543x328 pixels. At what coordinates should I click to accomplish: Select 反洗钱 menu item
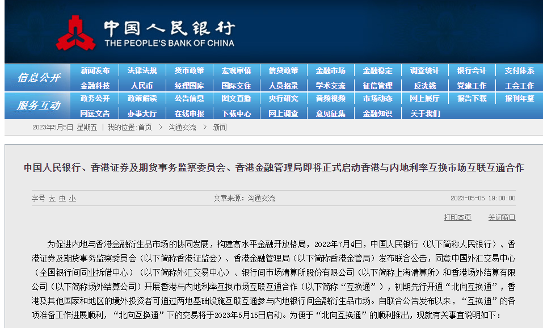click(424, 86)
